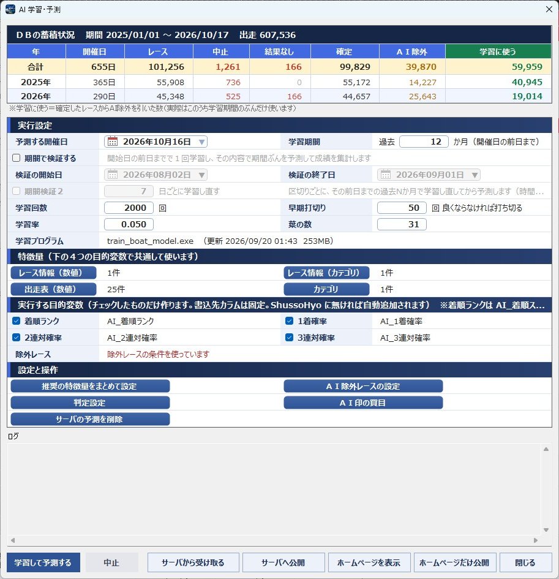Open レース情報（カテゴリ） feature settings
The image size is (559, 579).
pyautogui.click(x=326, y=273)
